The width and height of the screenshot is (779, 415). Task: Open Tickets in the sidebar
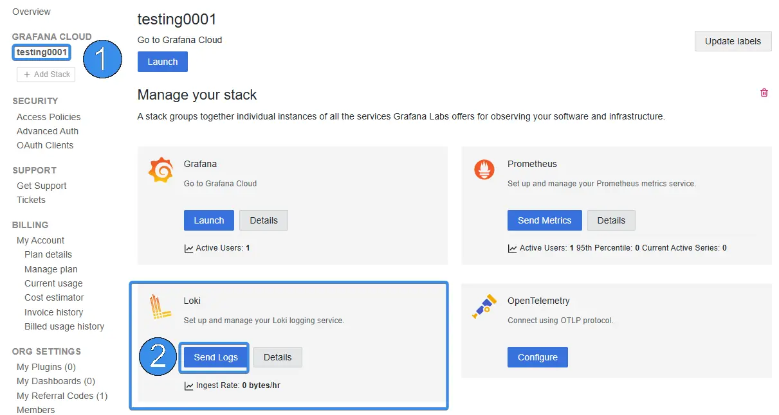tap(31, 200)
